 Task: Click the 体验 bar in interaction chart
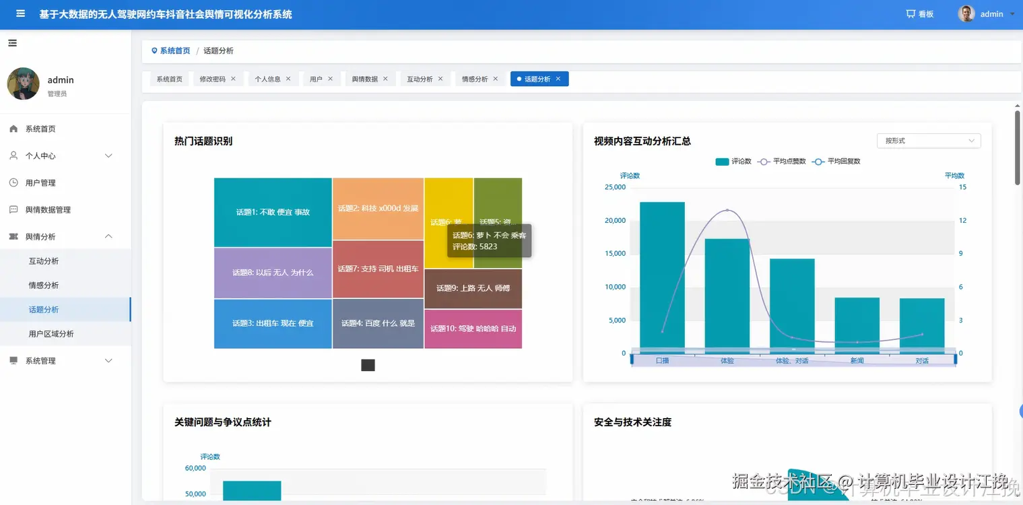[x=727, y=296]
